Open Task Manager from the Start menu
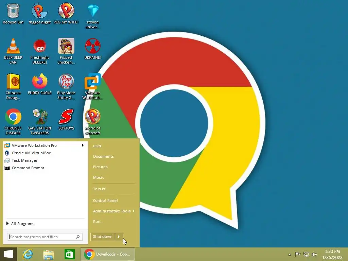 tap(45, 160)
